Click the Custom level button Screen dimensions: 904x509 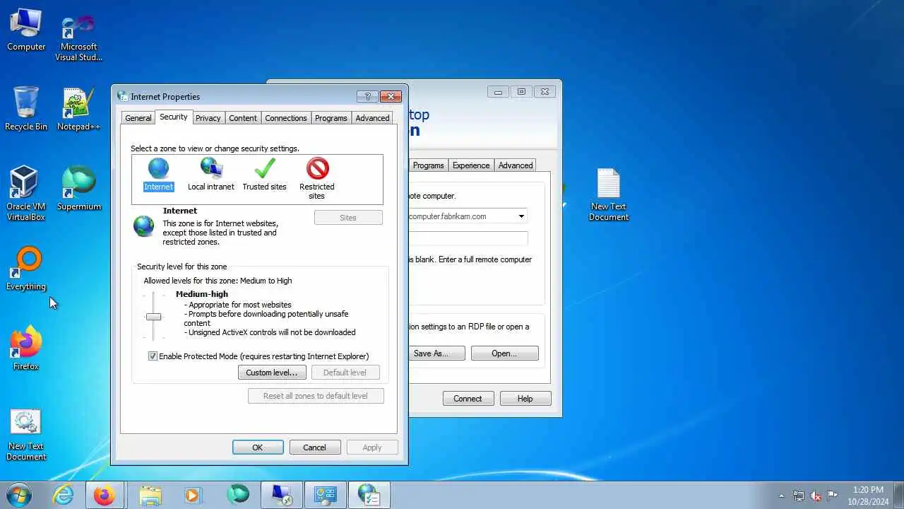(x=272, y=373)
